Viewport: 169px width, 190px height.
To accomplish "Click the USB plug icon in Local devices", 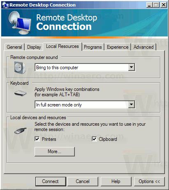I will coord(20,131).
